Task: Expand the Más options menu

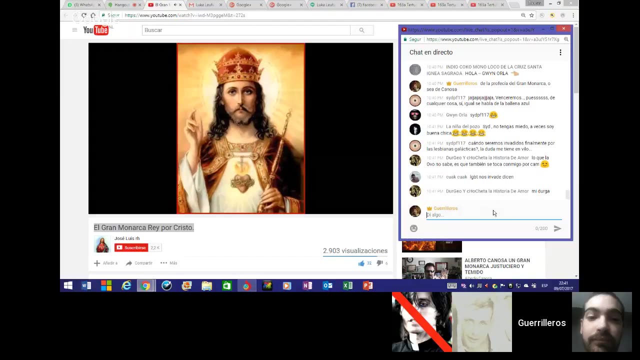Action: click(169, 263)
